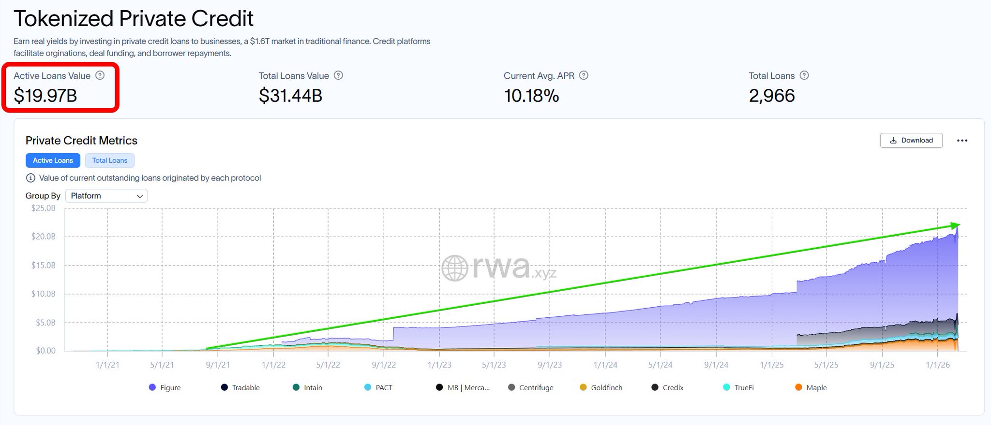Toggle Maple series in chart legend
Image resolution: width=991 pixels, height=425 pixels.
click(x=811, y=387)
